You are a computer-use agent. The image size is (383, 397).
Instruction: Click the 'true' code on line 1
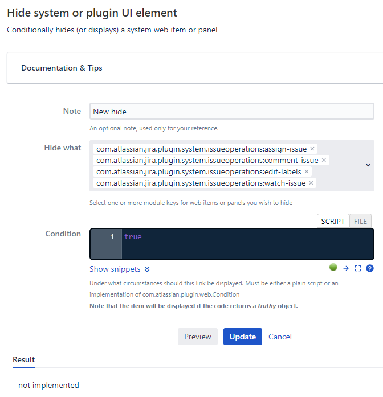[133, 237]
